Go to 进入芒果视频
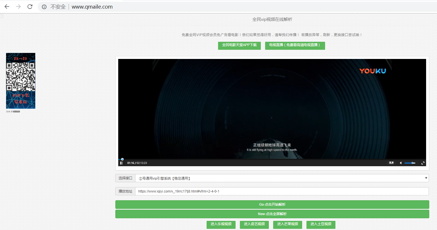The width and height of the screenshot is (437, 230). [x=288, y=225]
